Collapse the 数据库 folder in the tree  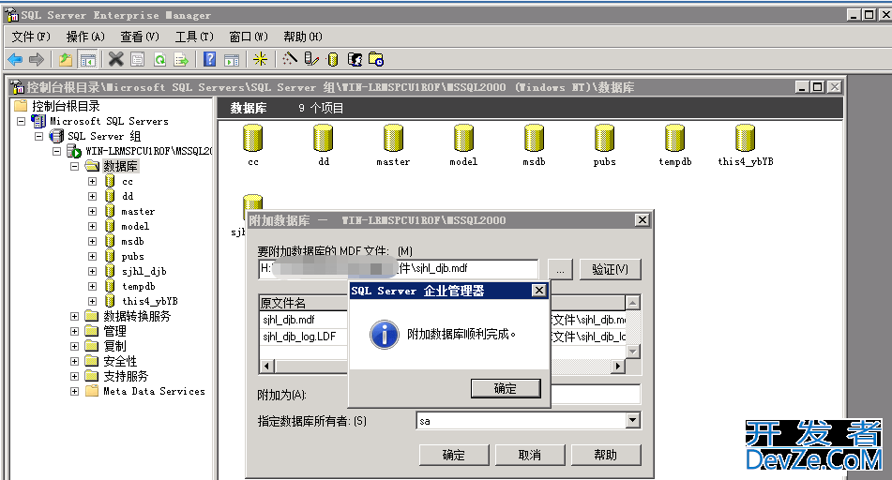point(74,166)
